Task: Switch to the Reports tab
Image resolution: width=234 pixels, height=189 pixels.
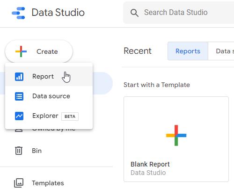Action: (x=188, y=51)
